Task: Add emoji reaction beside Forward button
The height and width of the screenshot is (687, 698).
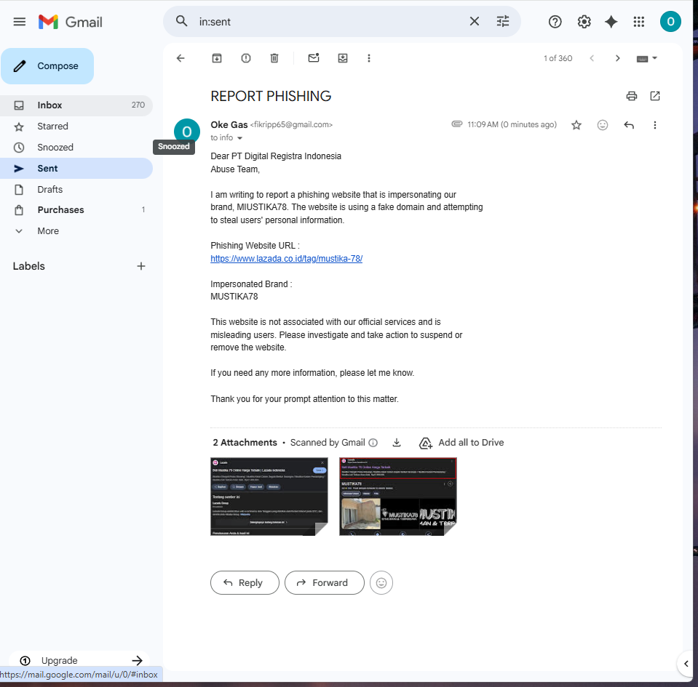Action: pyautogui.click(x=381, y=582)
